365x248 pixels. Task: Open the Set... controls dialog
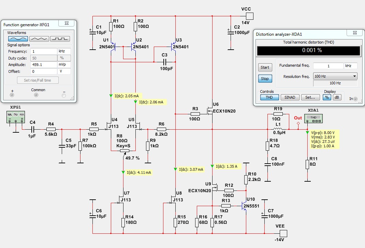tap(310, 97)
